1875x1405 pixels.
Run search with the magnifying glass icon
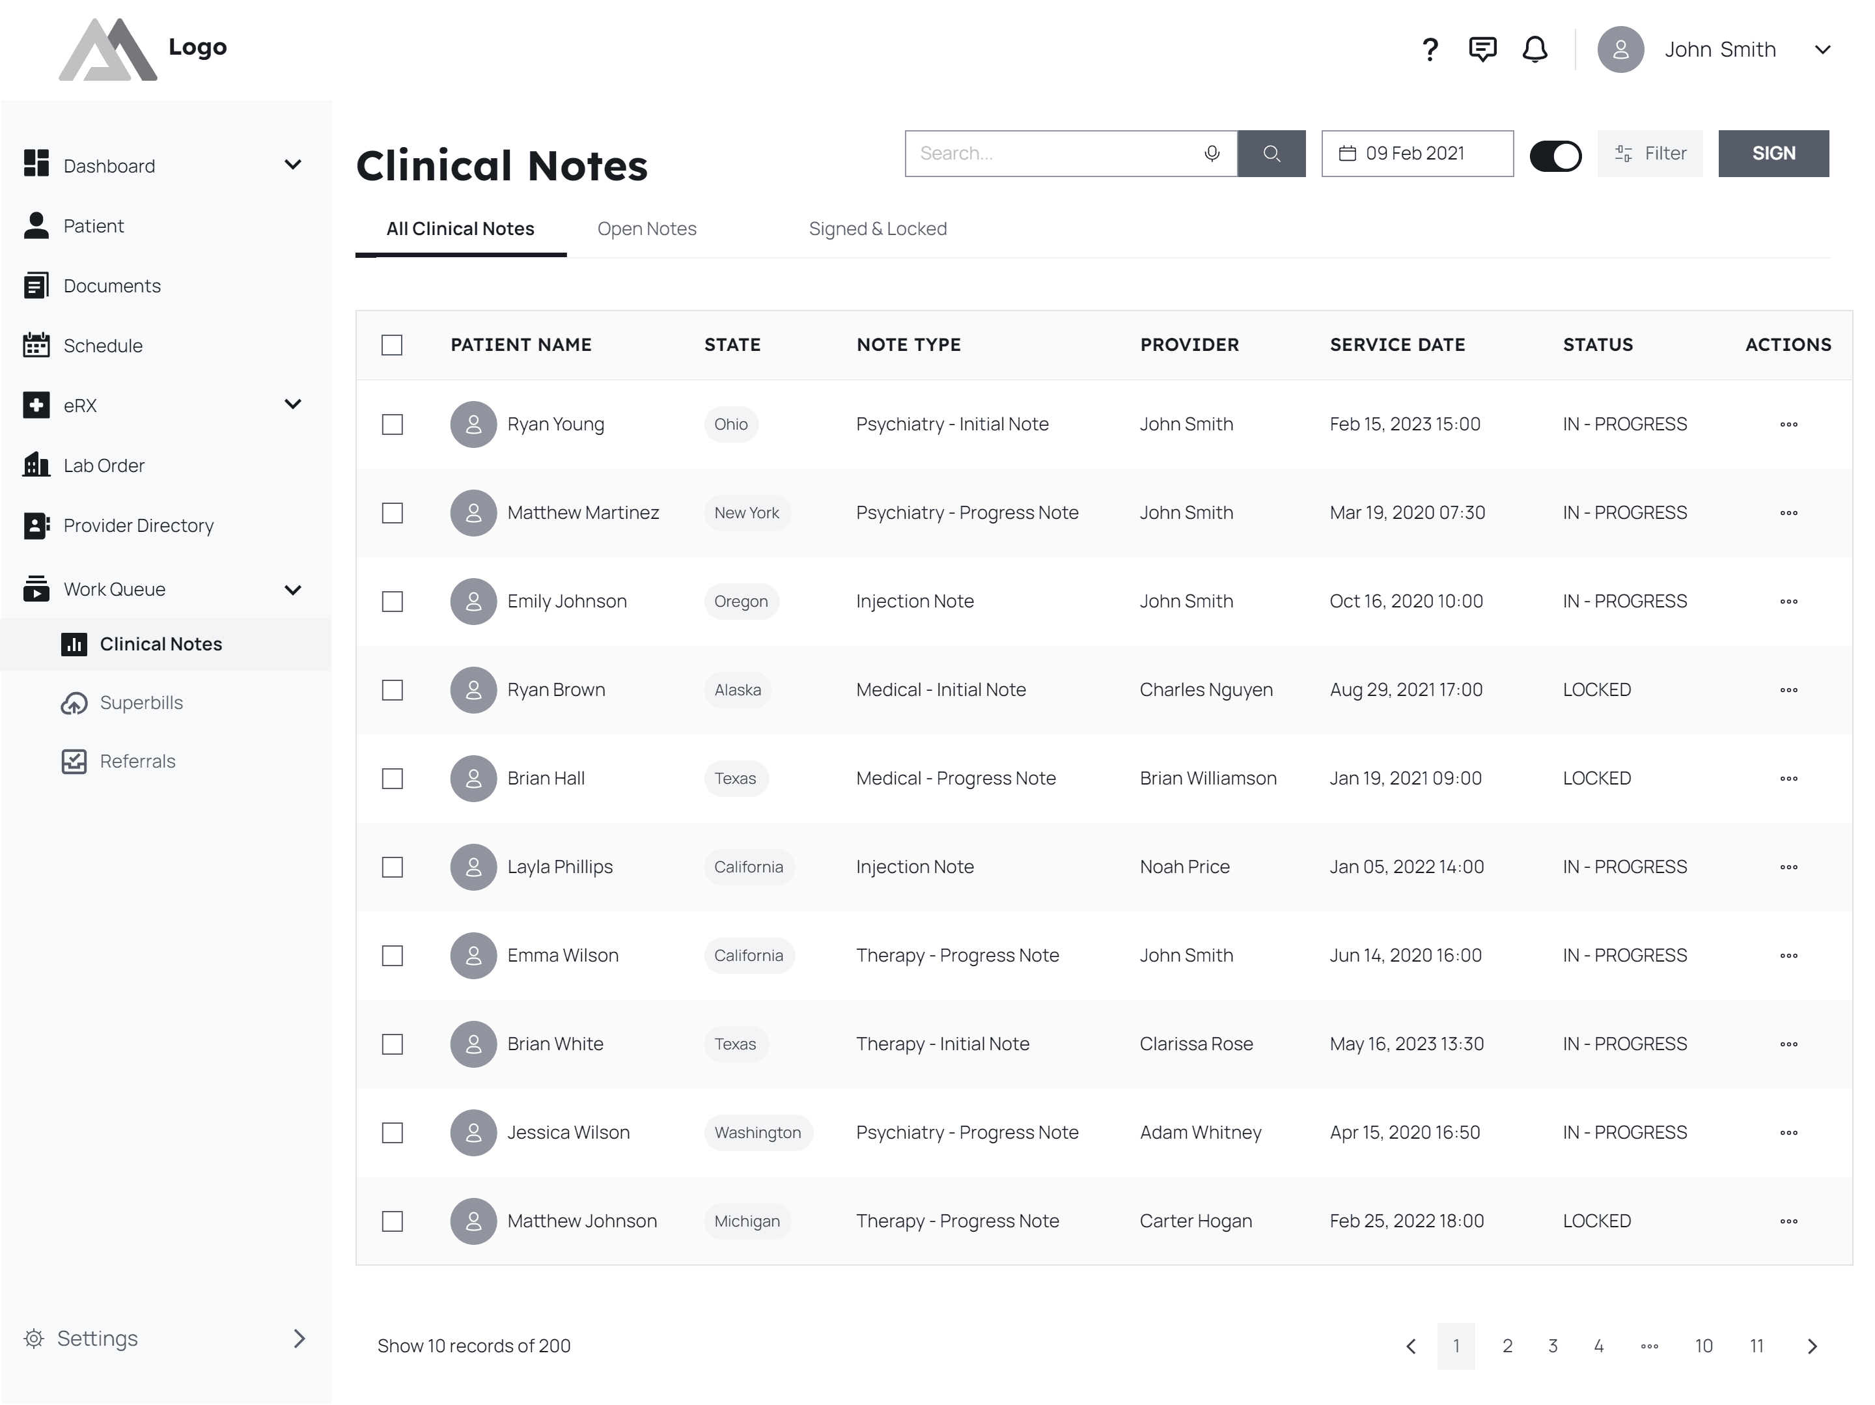coord(1272,154)
